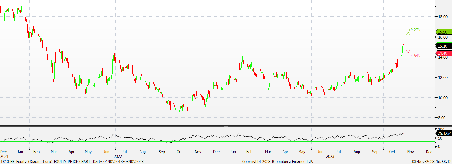
Task: Select the green 16.50 horizontal resistance line
Action: [228, 32]
